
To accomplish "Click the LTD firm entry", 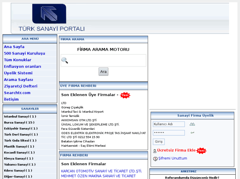I will [64, 103].
